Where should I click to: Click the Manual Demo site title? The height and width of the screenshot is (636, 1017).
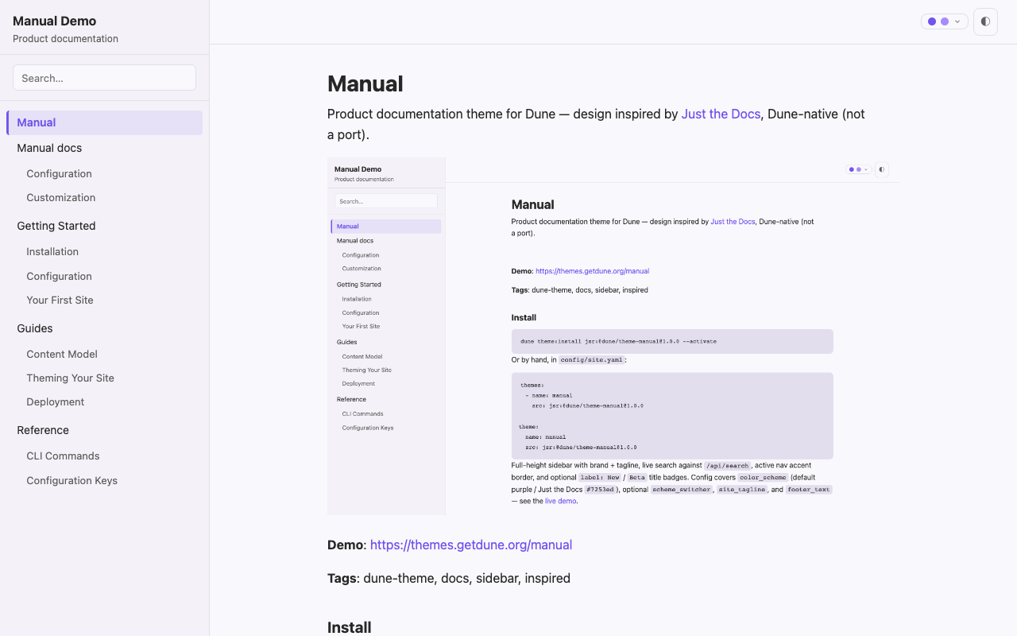(x=54, y=21)
